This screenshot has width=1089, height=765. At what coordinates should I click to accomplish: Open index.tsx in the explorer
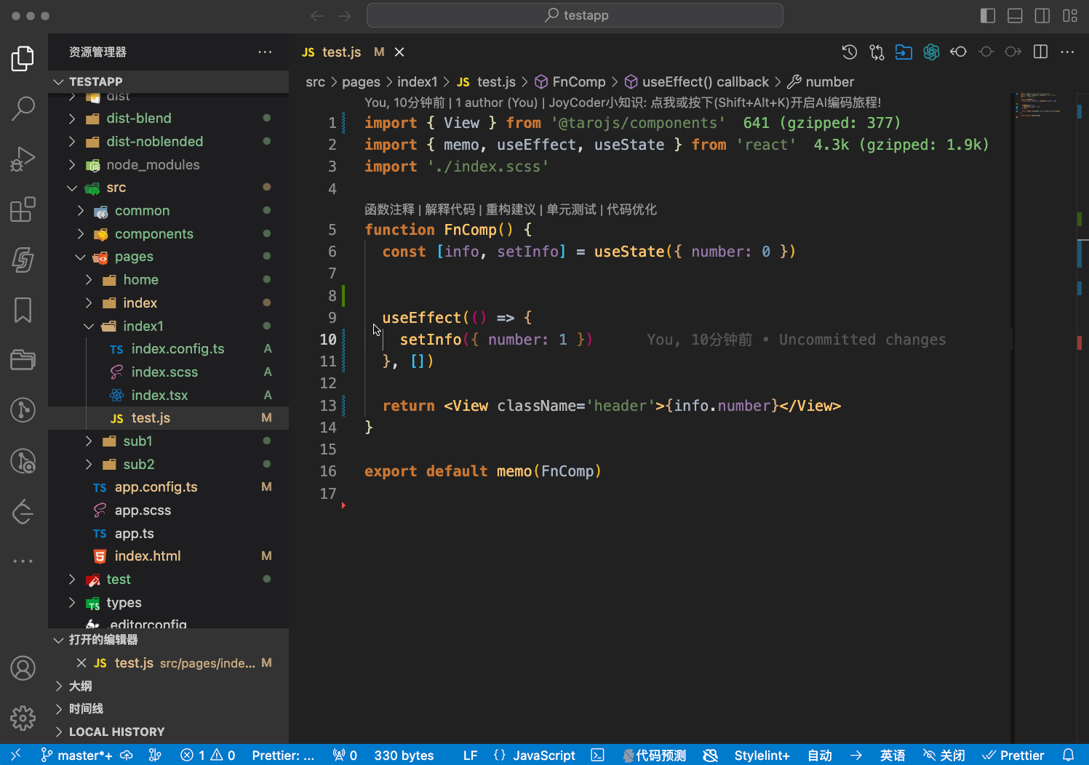pos(168,395)
